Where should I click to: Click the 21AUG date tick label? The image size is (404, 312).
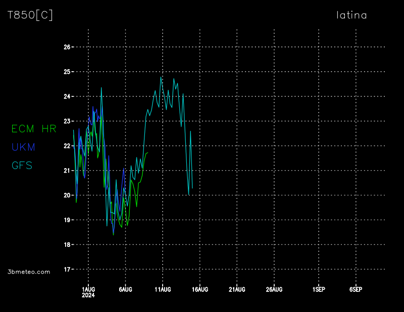click(237, 289)
